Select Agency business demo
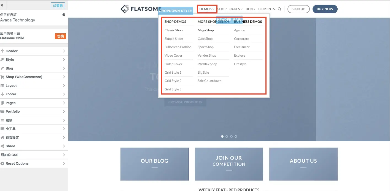The height and width of the screenshot is (191, 390). [x=240, y=30]
